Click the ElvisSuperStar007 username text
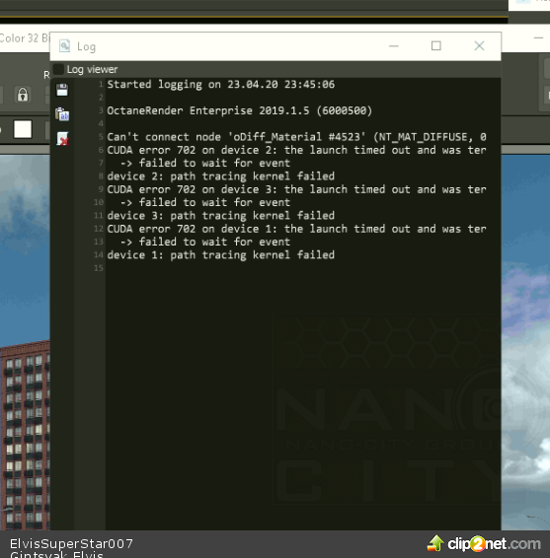The height and width of the screenshot is (558, 550). (71, 544)
